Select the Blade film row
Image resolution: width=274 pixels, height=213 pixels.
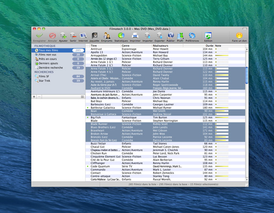click(165, 121)
